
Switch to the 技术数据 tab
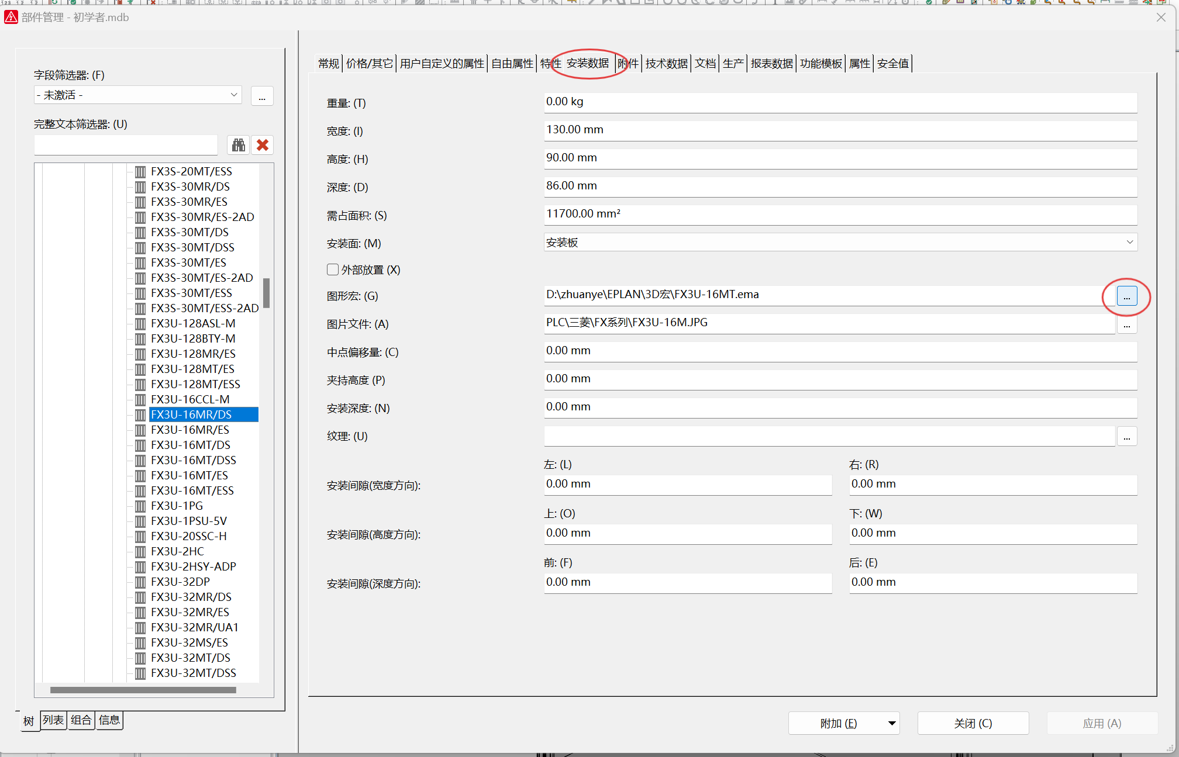click(x=666, y=64)
